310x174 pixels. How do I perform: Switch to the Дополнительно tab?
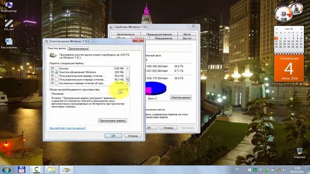(x=78, y=48)
